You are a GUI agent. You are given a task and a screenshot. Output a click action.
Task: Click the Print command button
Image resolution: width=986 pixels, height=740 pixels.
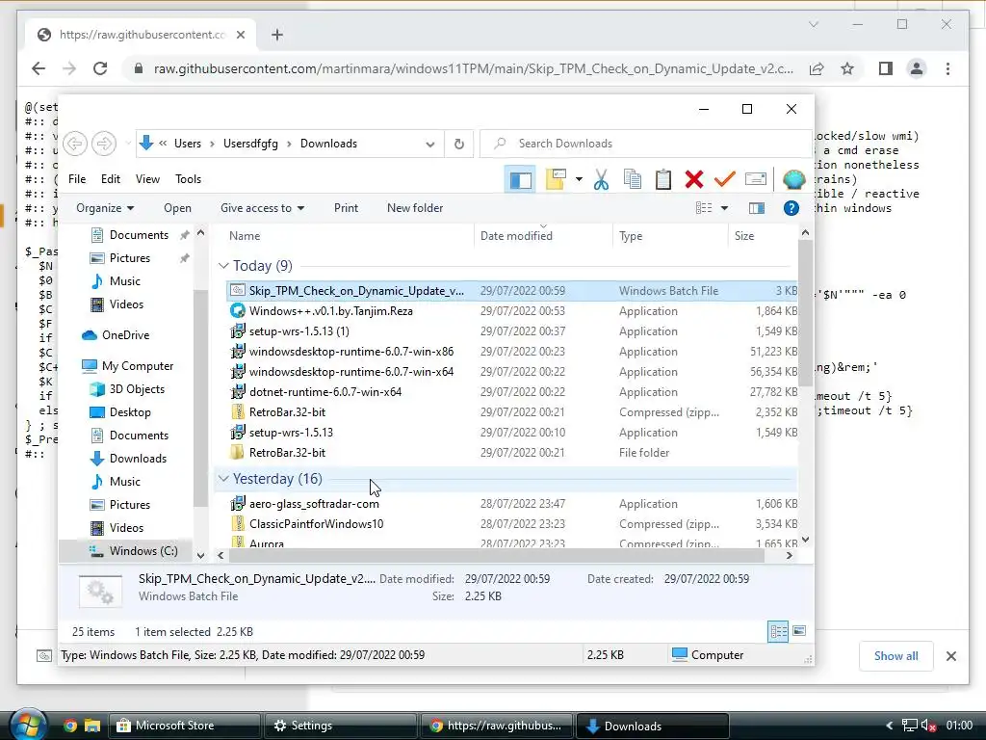[346, 208]
